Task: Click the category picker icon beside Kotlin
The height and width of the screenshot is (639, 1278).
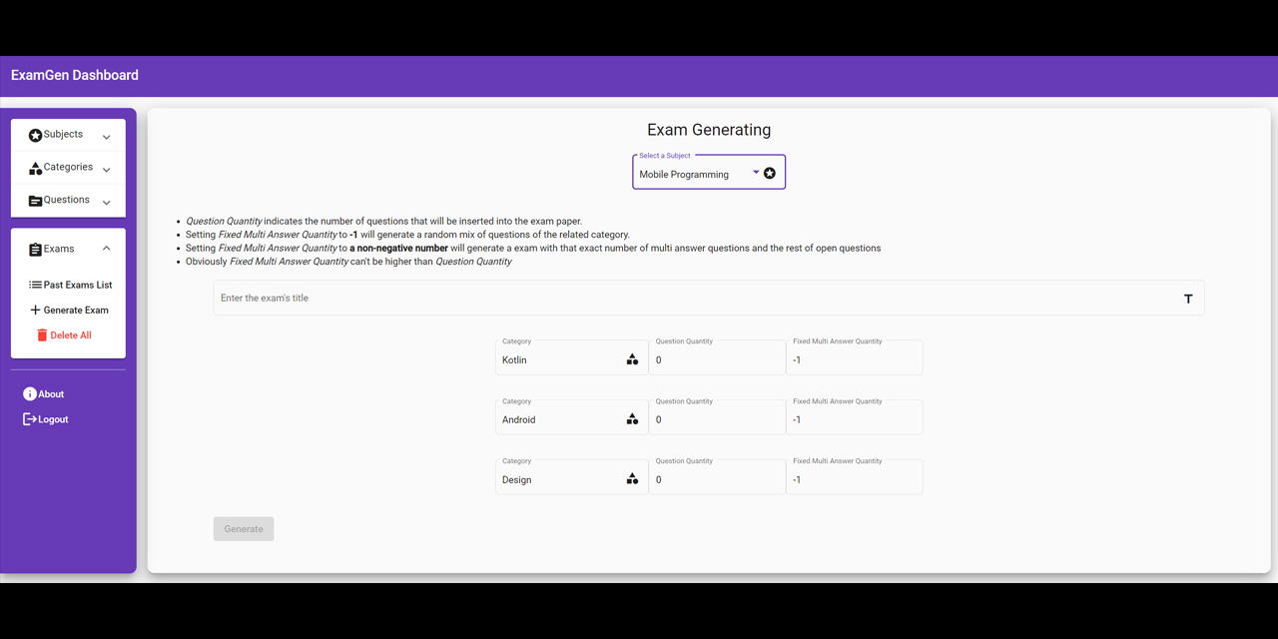Action: click(632, 359)
